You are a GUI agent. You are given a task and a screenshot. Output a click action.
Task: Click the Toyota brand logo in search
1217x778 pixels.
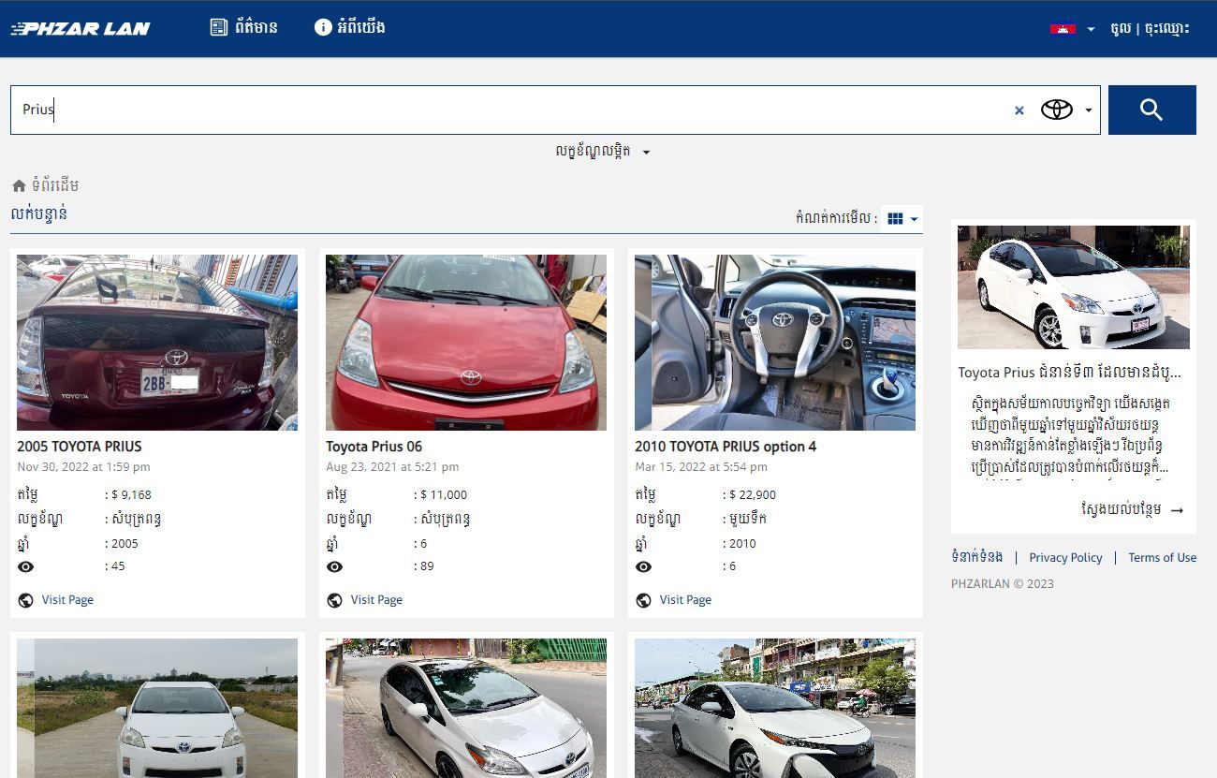tap(1057, 110)
